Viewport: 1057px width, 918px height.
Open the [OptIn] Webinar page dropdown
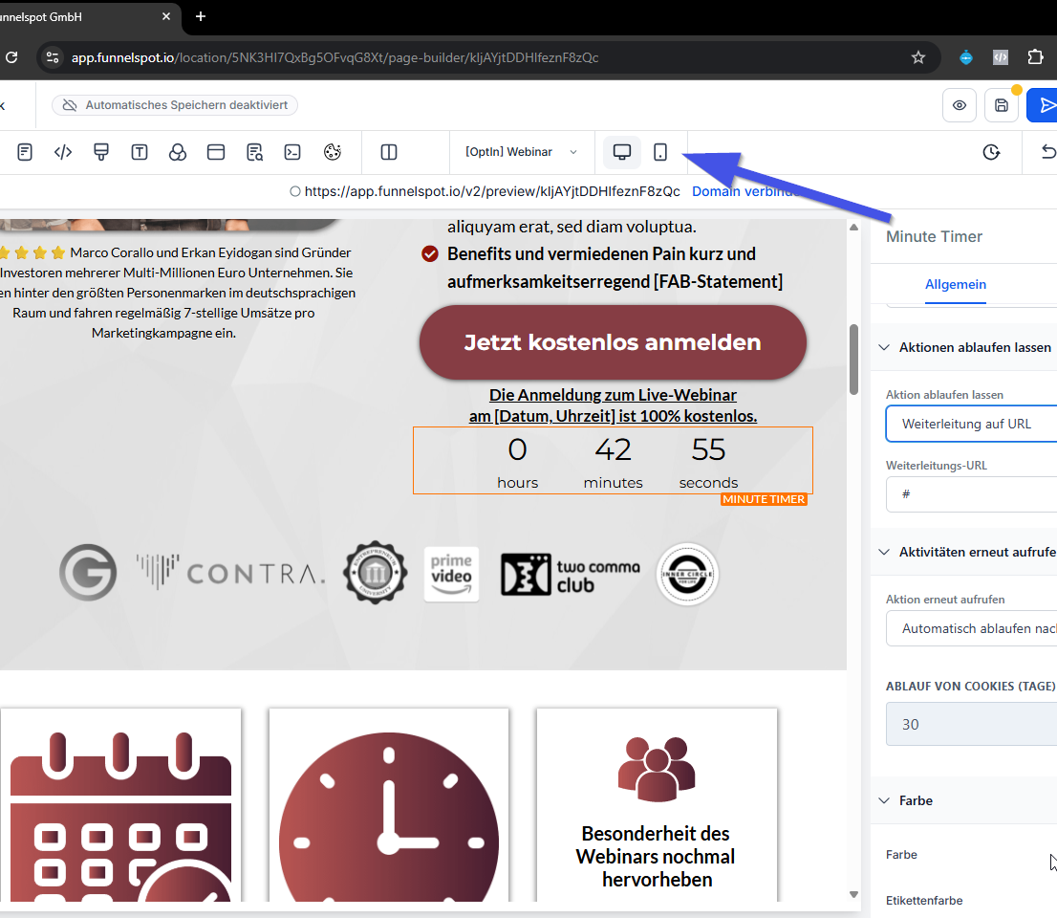tap(522, 152)
